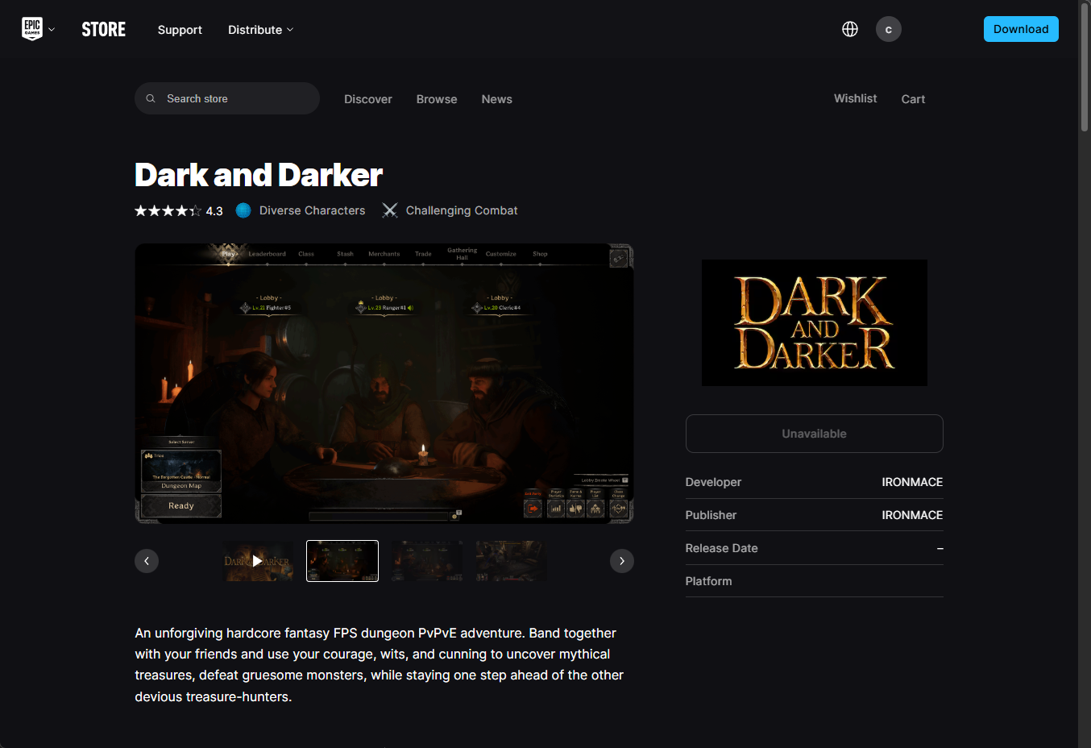Select the 'Release Date' row label
Screen dimensions: 1091x748
(721, 548)
